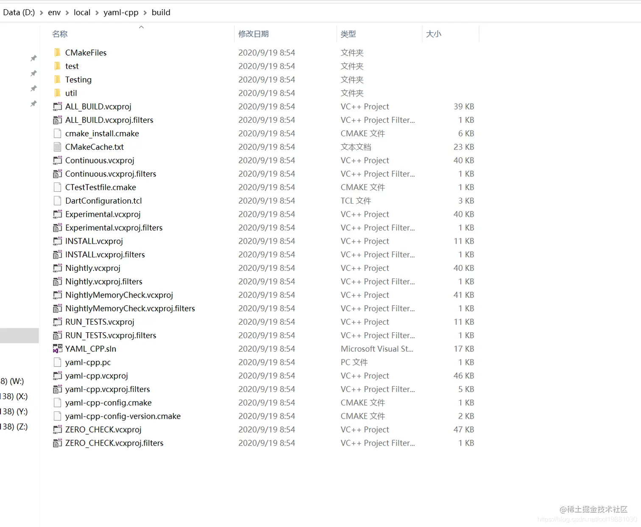Open the YAML_CPP.sln Visual Studio solution icon

tap(58, 349)
